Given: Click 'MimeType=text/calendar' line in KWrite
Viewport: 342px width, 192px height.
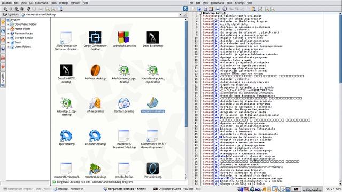Looking at the screenshot, I should point(232,16).
